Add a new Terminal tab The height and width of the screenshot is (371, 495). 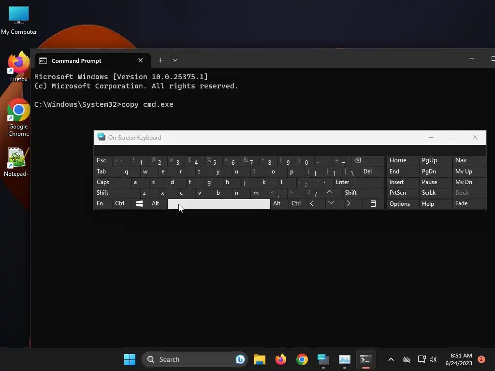[x=160, y=60]
